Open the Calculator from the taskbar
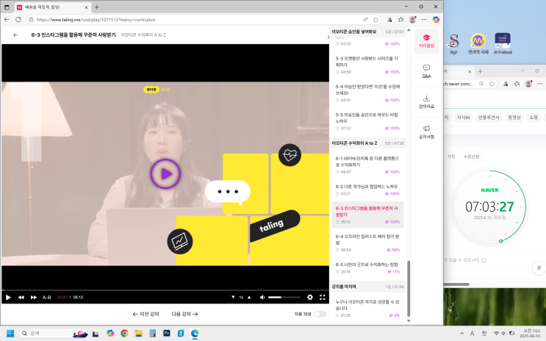The image size is (546, 341). [x=153, y=334]
